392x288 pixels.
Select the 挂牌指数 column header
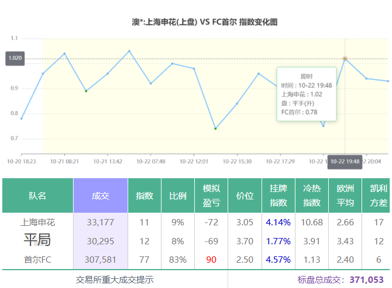pyautogui.click(x=278, y=195)
